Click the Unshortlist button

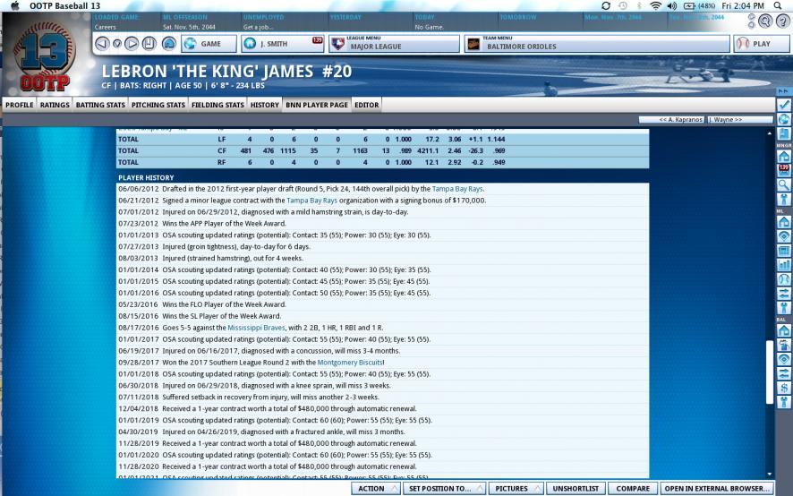[576, 488]
